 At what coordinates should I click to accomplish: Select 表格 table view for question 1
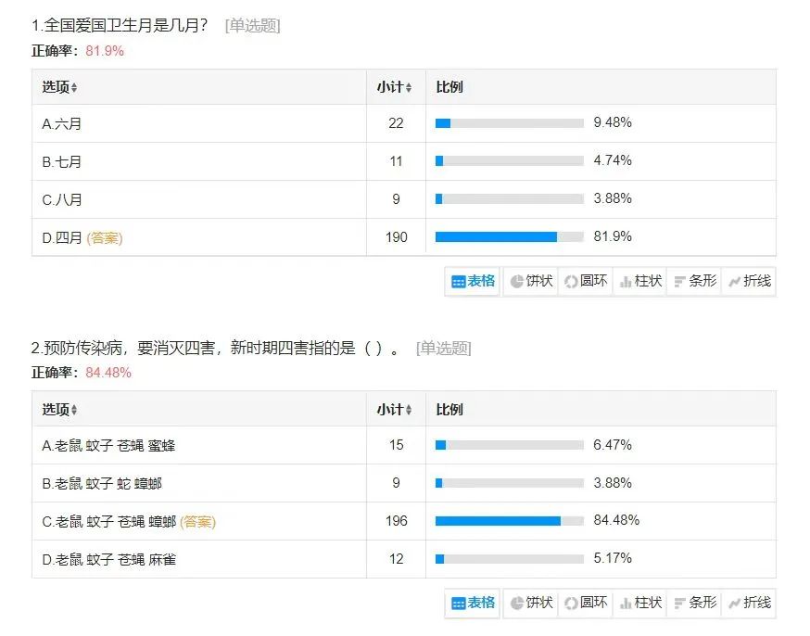473,282
